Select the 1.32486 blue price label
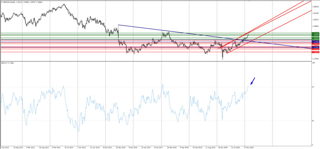This screenshot has height=149, width=320. 316,42
